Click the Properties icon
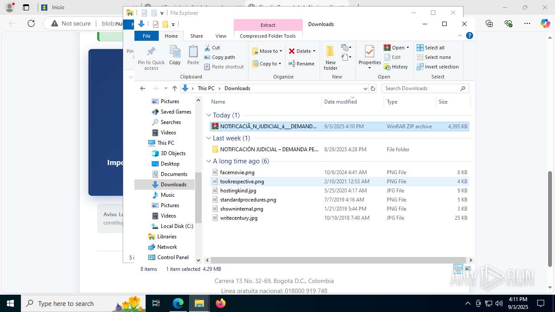The width and height of the screenshot is (555, 312). 369,52
